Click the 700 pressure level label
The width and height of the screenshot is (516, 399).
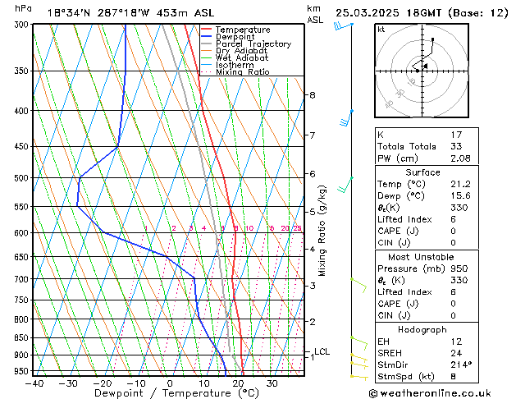(x=23, y=279)
